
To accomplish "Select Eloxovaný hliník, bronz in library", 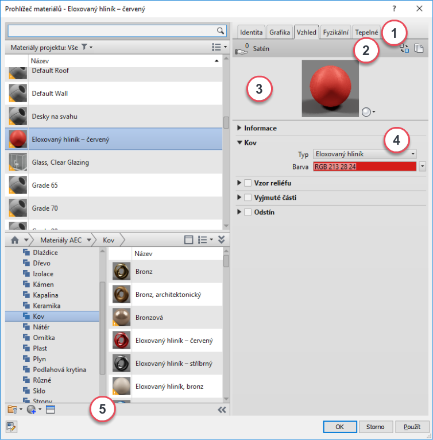I will pyautogui.click(x=165, y=387).
